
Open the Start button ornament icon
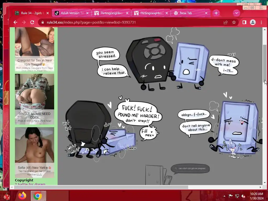[7, 196]
